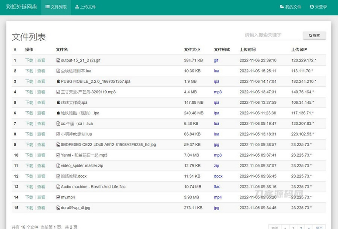Click the video file icon next to mv.mp4
338x229 pixels.
(58, 197)
